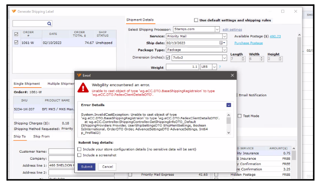Sort by DATE column header
The width and height of the screenshot is (318, 187).
coord(53,34)
